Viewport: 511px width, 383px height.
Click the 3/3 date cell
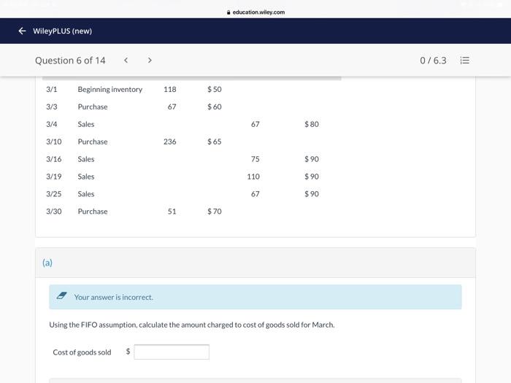52,107
